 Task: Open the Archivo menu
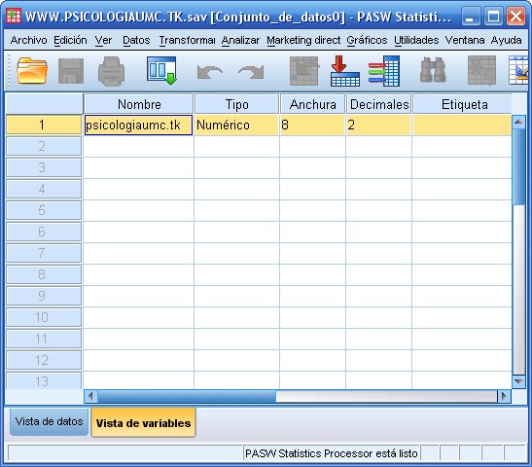tap(28, 40)
